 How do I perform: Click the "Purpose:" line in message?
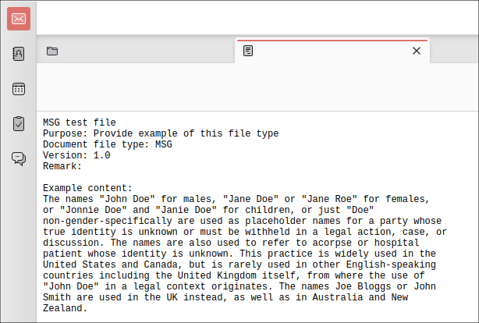(160, 133)
